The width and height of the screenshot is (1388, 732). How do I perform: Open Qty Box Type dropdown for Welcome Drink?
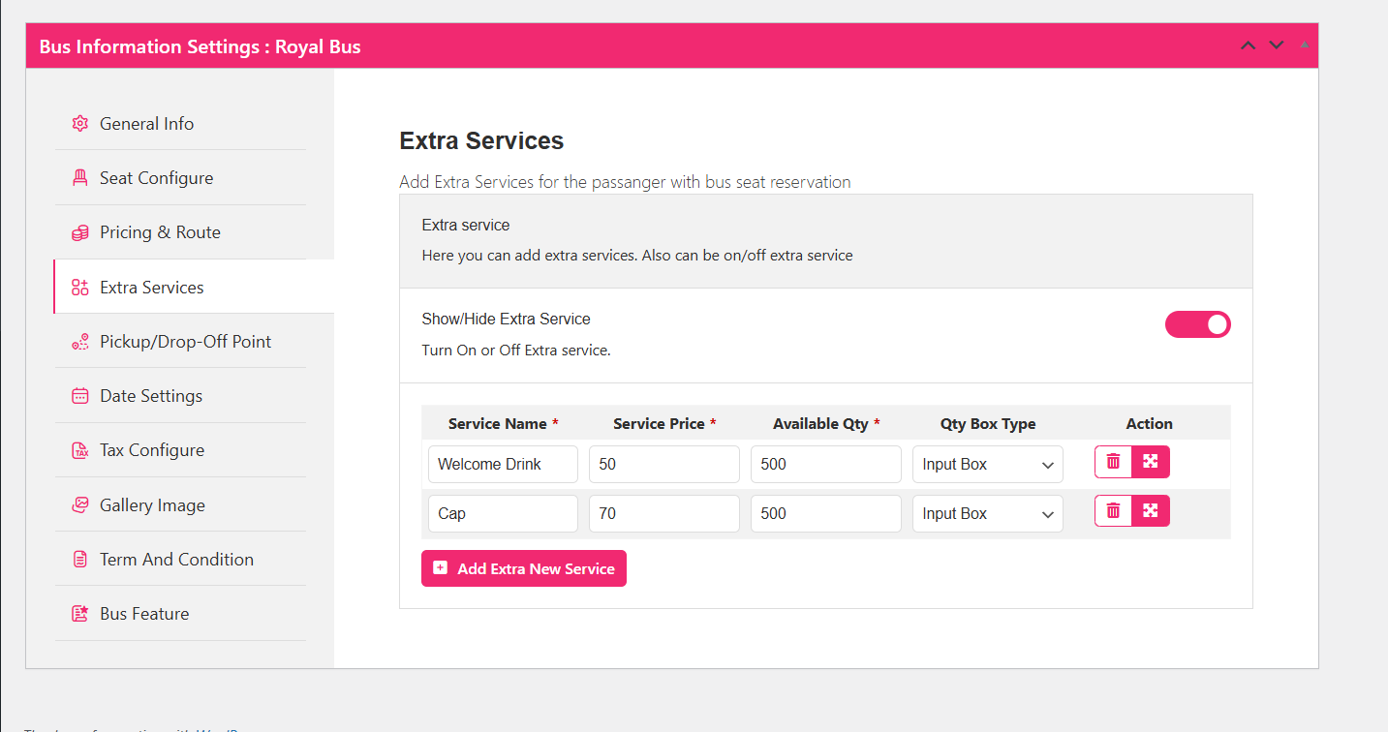tap(987, 465)
